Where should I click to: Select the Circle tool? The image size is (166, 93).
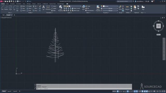coord(10,8)
